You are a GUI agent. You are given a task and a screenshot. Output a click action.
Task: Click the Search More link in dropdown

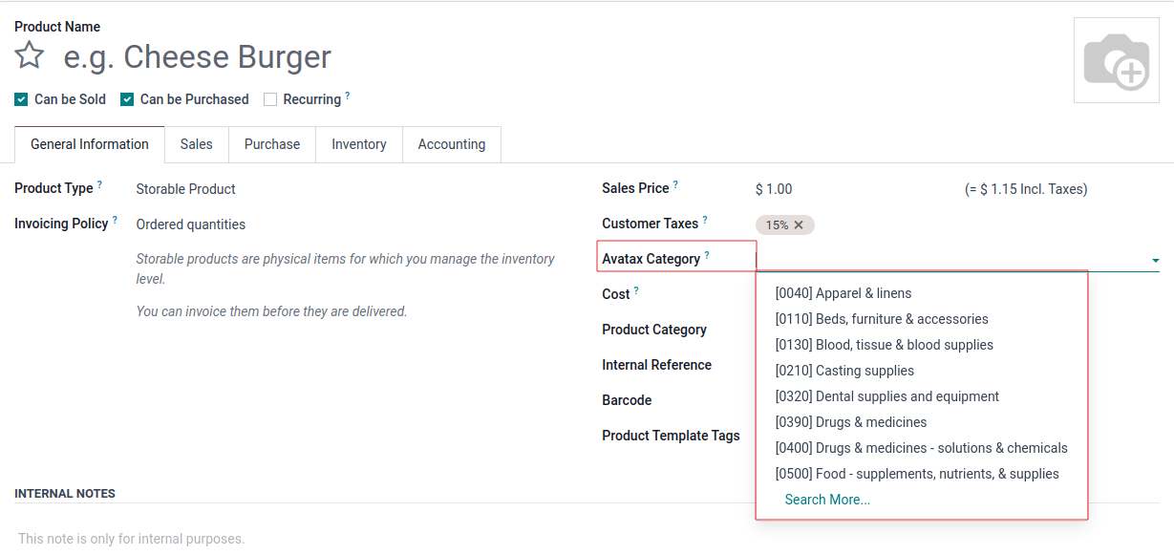pyautogui.click(x=827, y=499)
